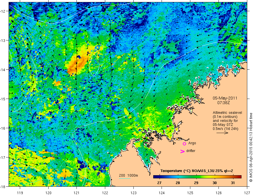The image size is (253, 195).
Task: Click the temperature color bar legend
Action: [197, 177]
